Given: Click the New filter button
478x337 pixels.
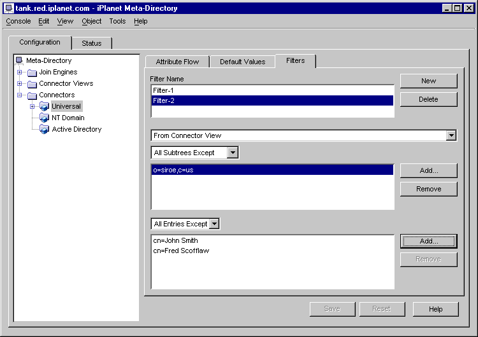Looking at the screenshot, I should point(429,81).
